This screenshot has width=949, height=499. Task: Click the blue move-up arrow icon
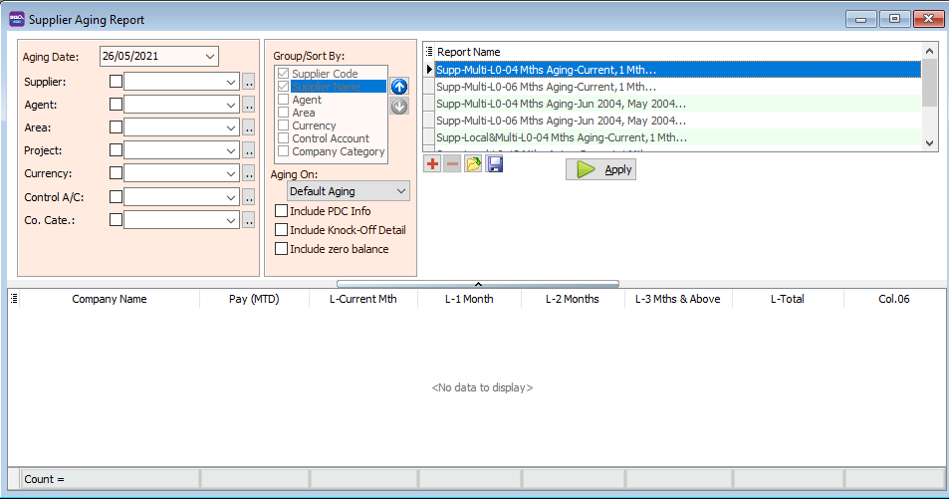[x=399, y=87]
